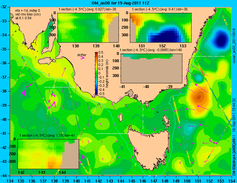
Task: Click the inset title ending with lat=-38
Action: (88, 9)
